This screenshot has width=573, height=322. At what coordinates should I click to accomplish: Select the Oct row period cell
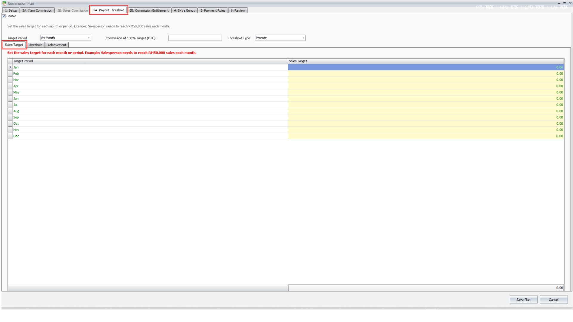pyautogui.click(x=150, y=124)
